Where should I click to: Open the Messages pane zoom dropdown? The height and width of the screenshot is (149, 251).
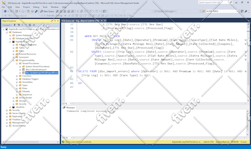[x=71, y=138]
